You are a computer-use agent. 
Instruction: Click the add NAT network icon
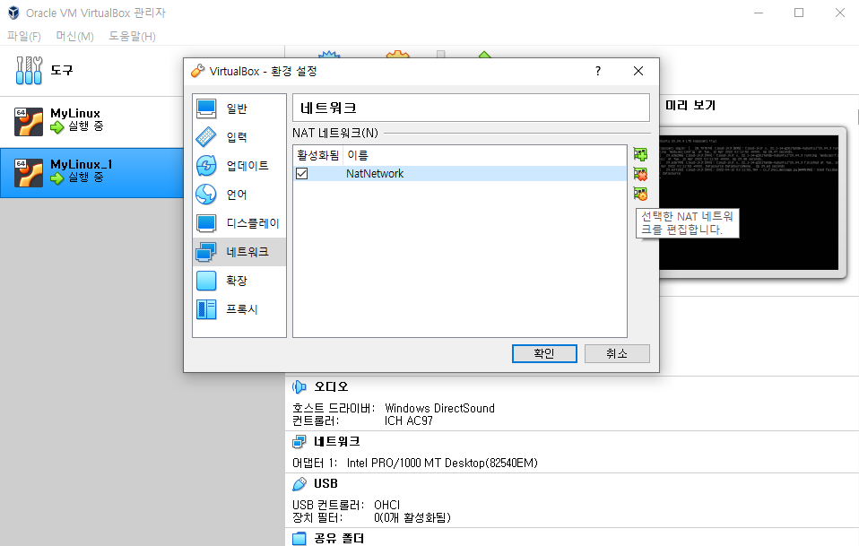(640, 154)
